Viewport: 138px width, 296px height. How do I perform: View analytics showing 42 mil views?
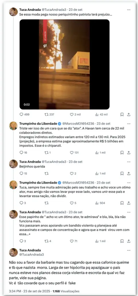97,114
